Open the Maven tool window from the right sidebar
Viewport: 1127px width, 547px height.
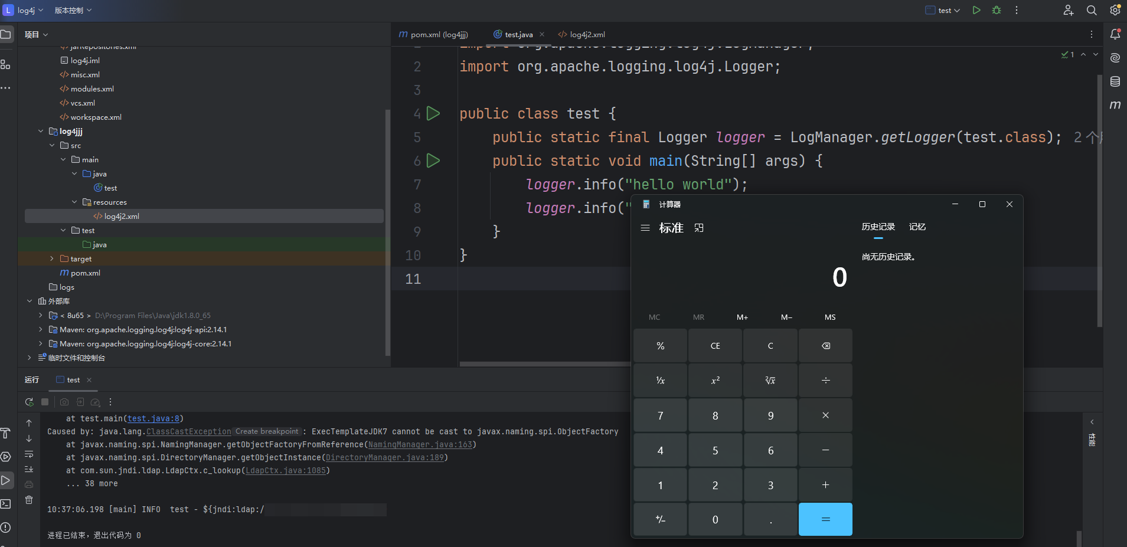click(x=1115, y=105)
